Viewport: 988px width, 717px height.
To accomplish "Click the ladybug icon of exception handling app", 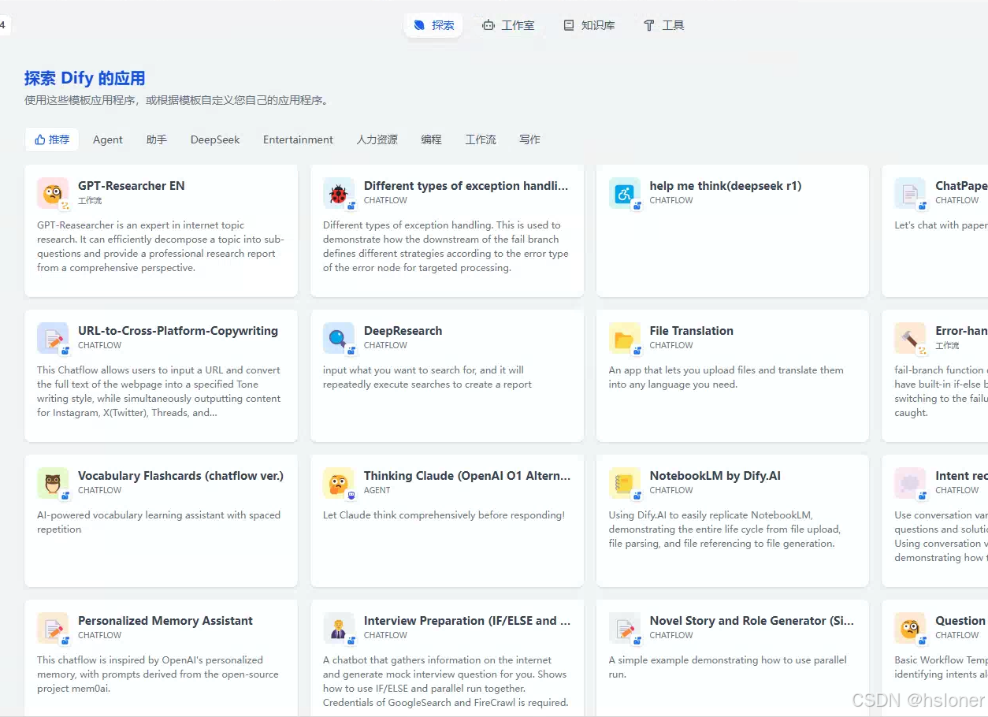I will tap(339, 193).
